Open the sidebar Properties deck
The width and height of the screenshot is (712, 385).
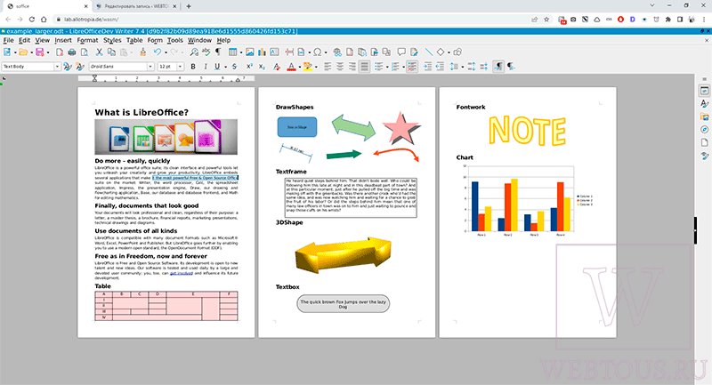click(x=704, y=92)
